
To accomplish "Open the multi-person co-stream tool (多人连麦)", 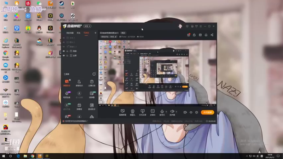I will 79,95.
